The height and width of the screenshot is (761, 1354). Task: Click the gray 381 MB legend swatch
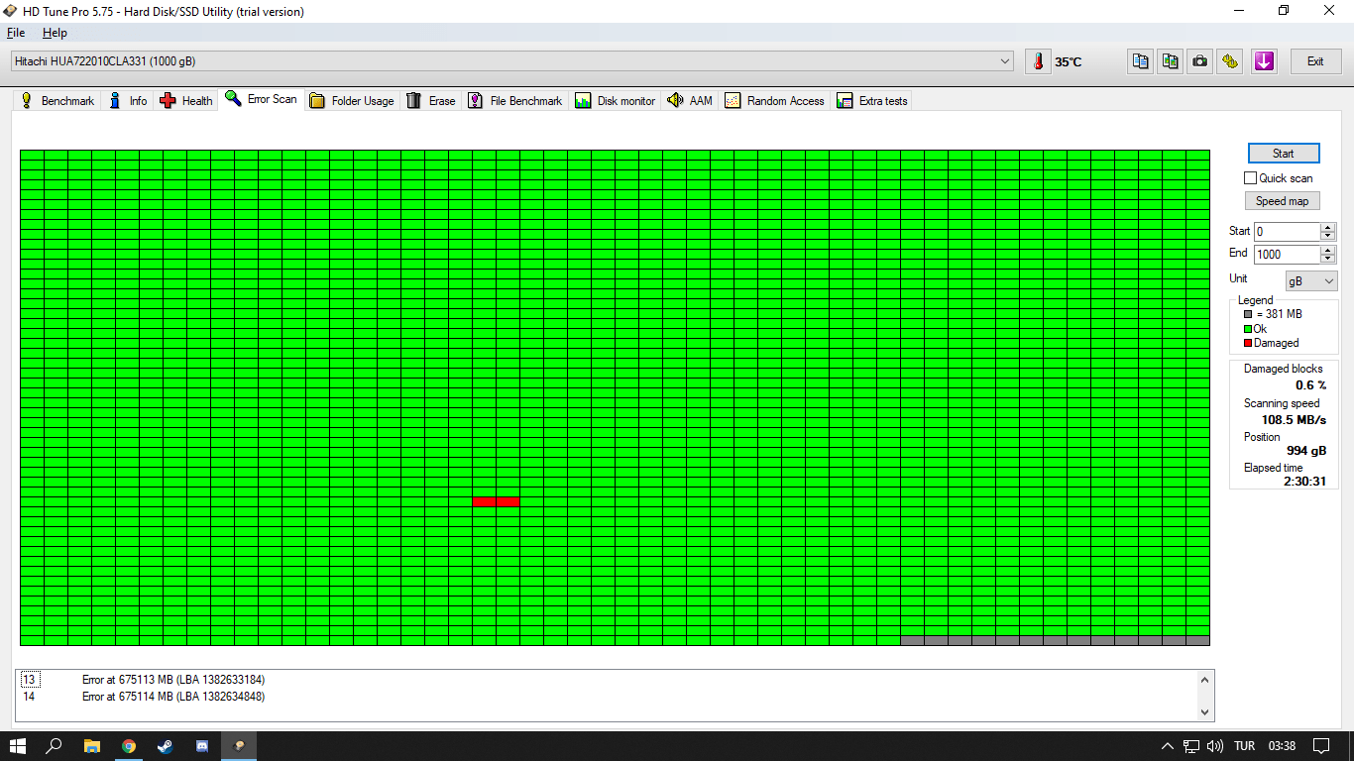coord(1248,314)
